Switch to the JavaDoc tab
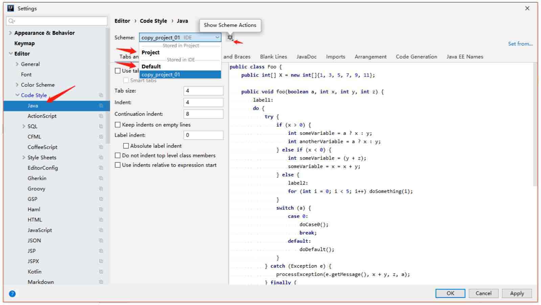 pyautogui.click(x=306, y=57)
